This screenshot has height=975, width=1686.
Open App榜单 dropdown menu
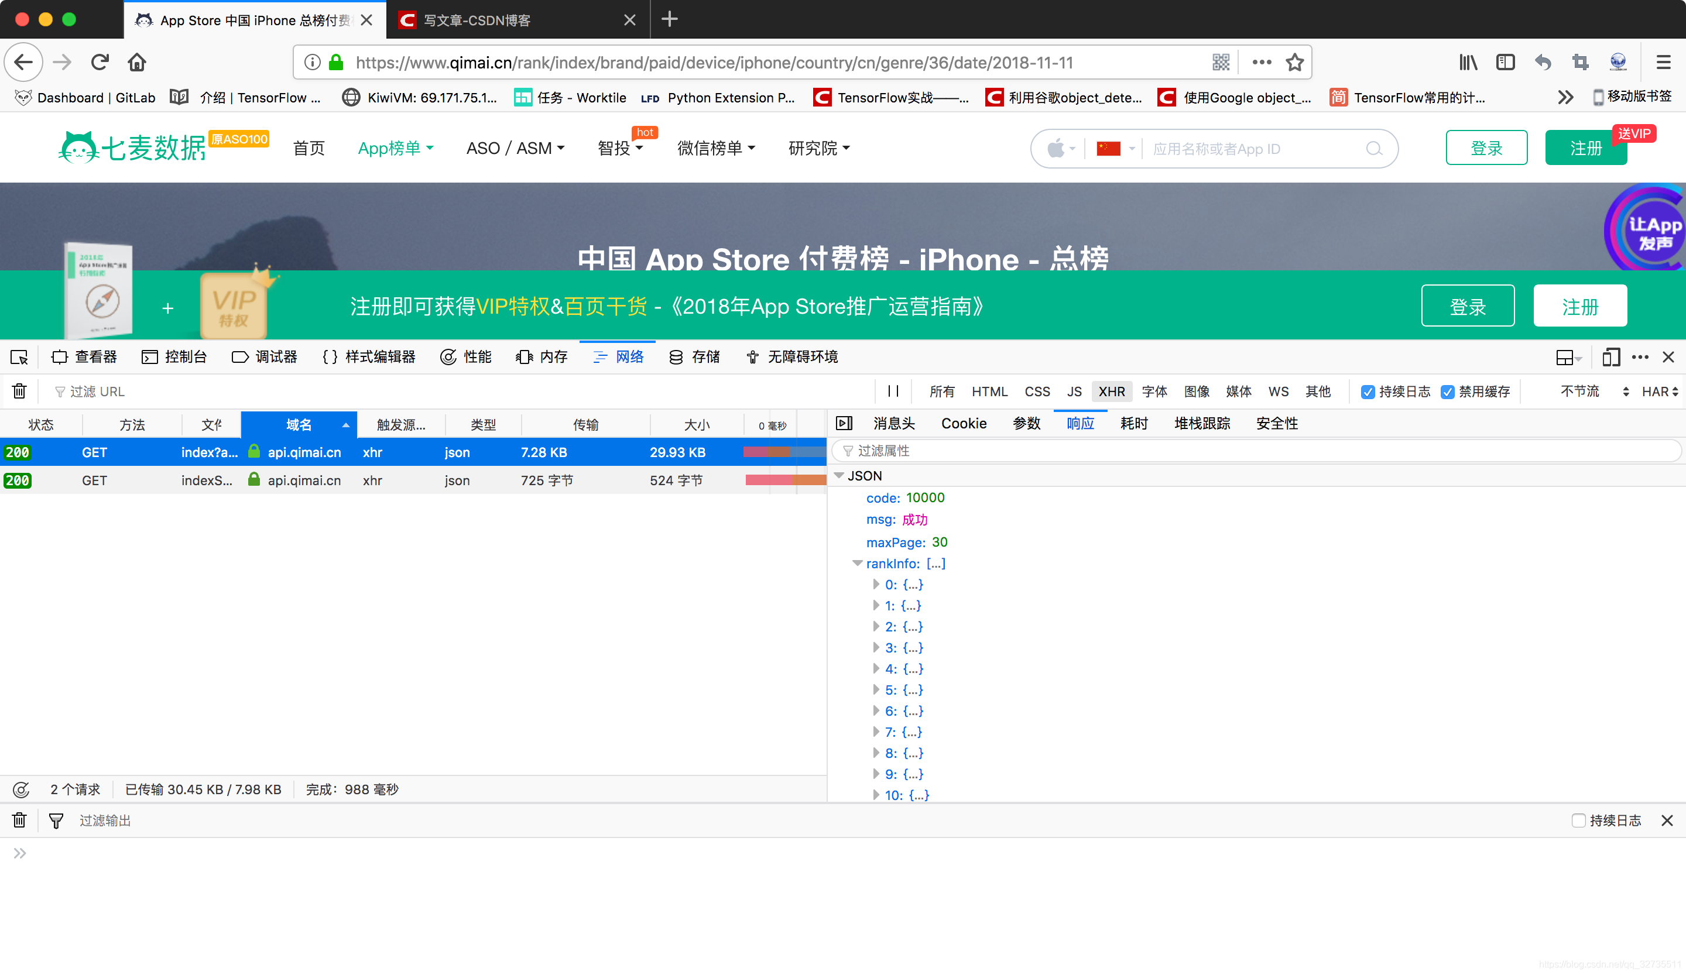[x=395, y=149]
